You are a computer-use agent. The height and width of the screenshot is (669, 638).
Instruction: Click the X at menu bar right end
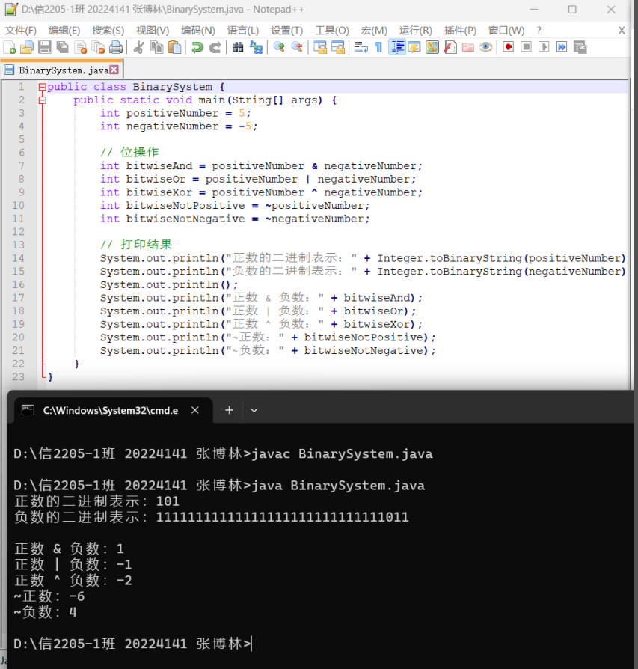622,31
